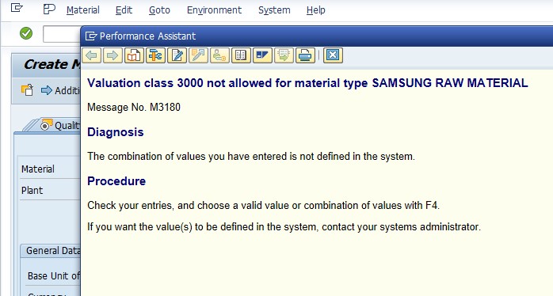Click the greyed pencil-and-notes toolbar icon

(198, 55)
